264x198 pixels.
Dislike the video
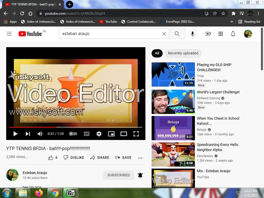point(74,158)
